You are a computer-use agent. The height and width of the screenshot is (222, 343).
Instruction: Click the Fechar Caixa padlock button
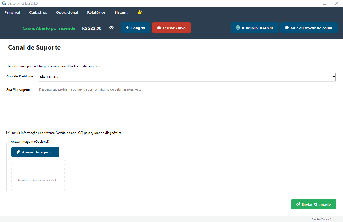pyautogui.click(x=171, y=28)
